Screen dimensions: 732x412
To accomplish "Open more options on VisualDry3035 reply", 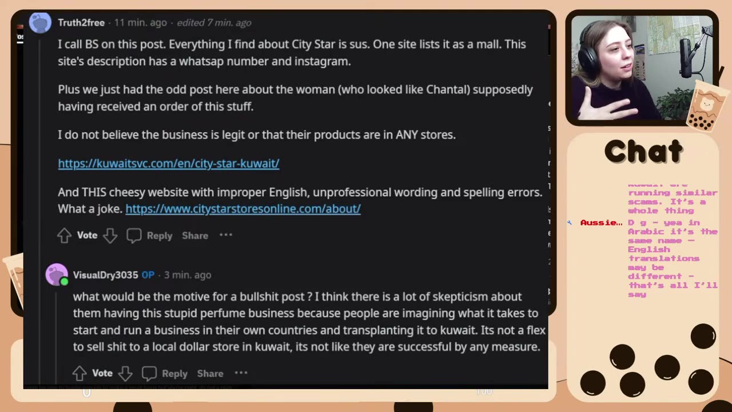I will 241,373.
